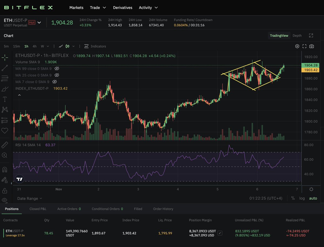The height and width of the screenshot is (247, 324).
Task: Open axis settings gear below price scale
Action: 311,189
